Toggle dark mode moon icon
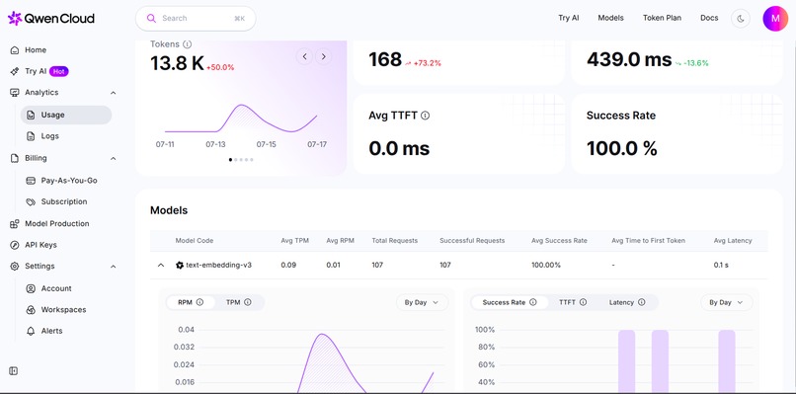Image resolution: width=796 pixels, height=394 pixels. (x=740, y=19)
